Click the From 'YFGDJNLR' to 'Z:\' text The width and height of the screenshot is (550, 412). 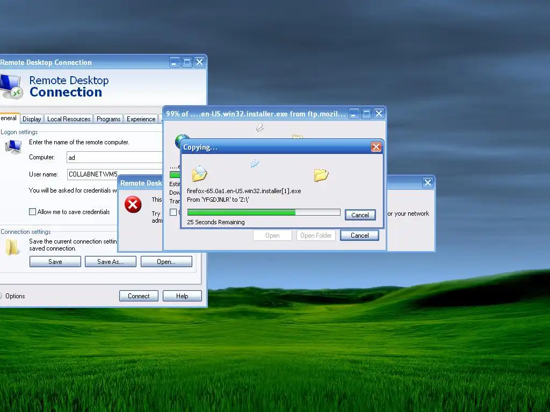point(218,200)
